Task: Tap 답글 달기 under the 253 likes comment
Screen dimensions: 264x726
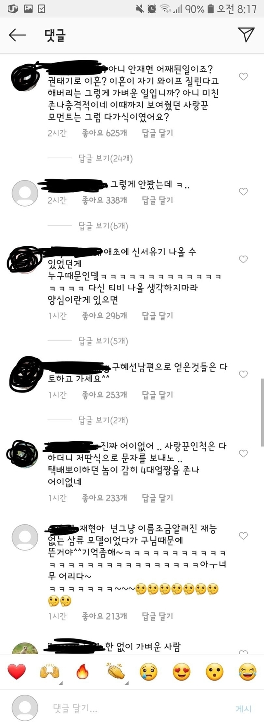Action: click(158, 395)
